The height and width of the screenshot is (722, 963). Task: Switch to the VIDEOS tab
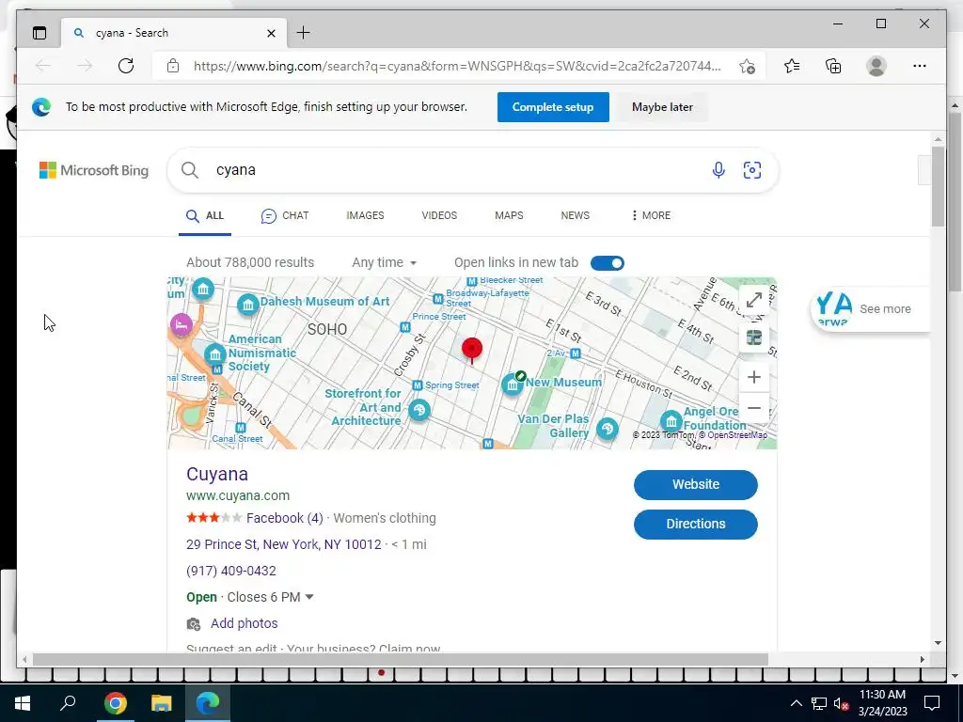[x=439, y=215]
